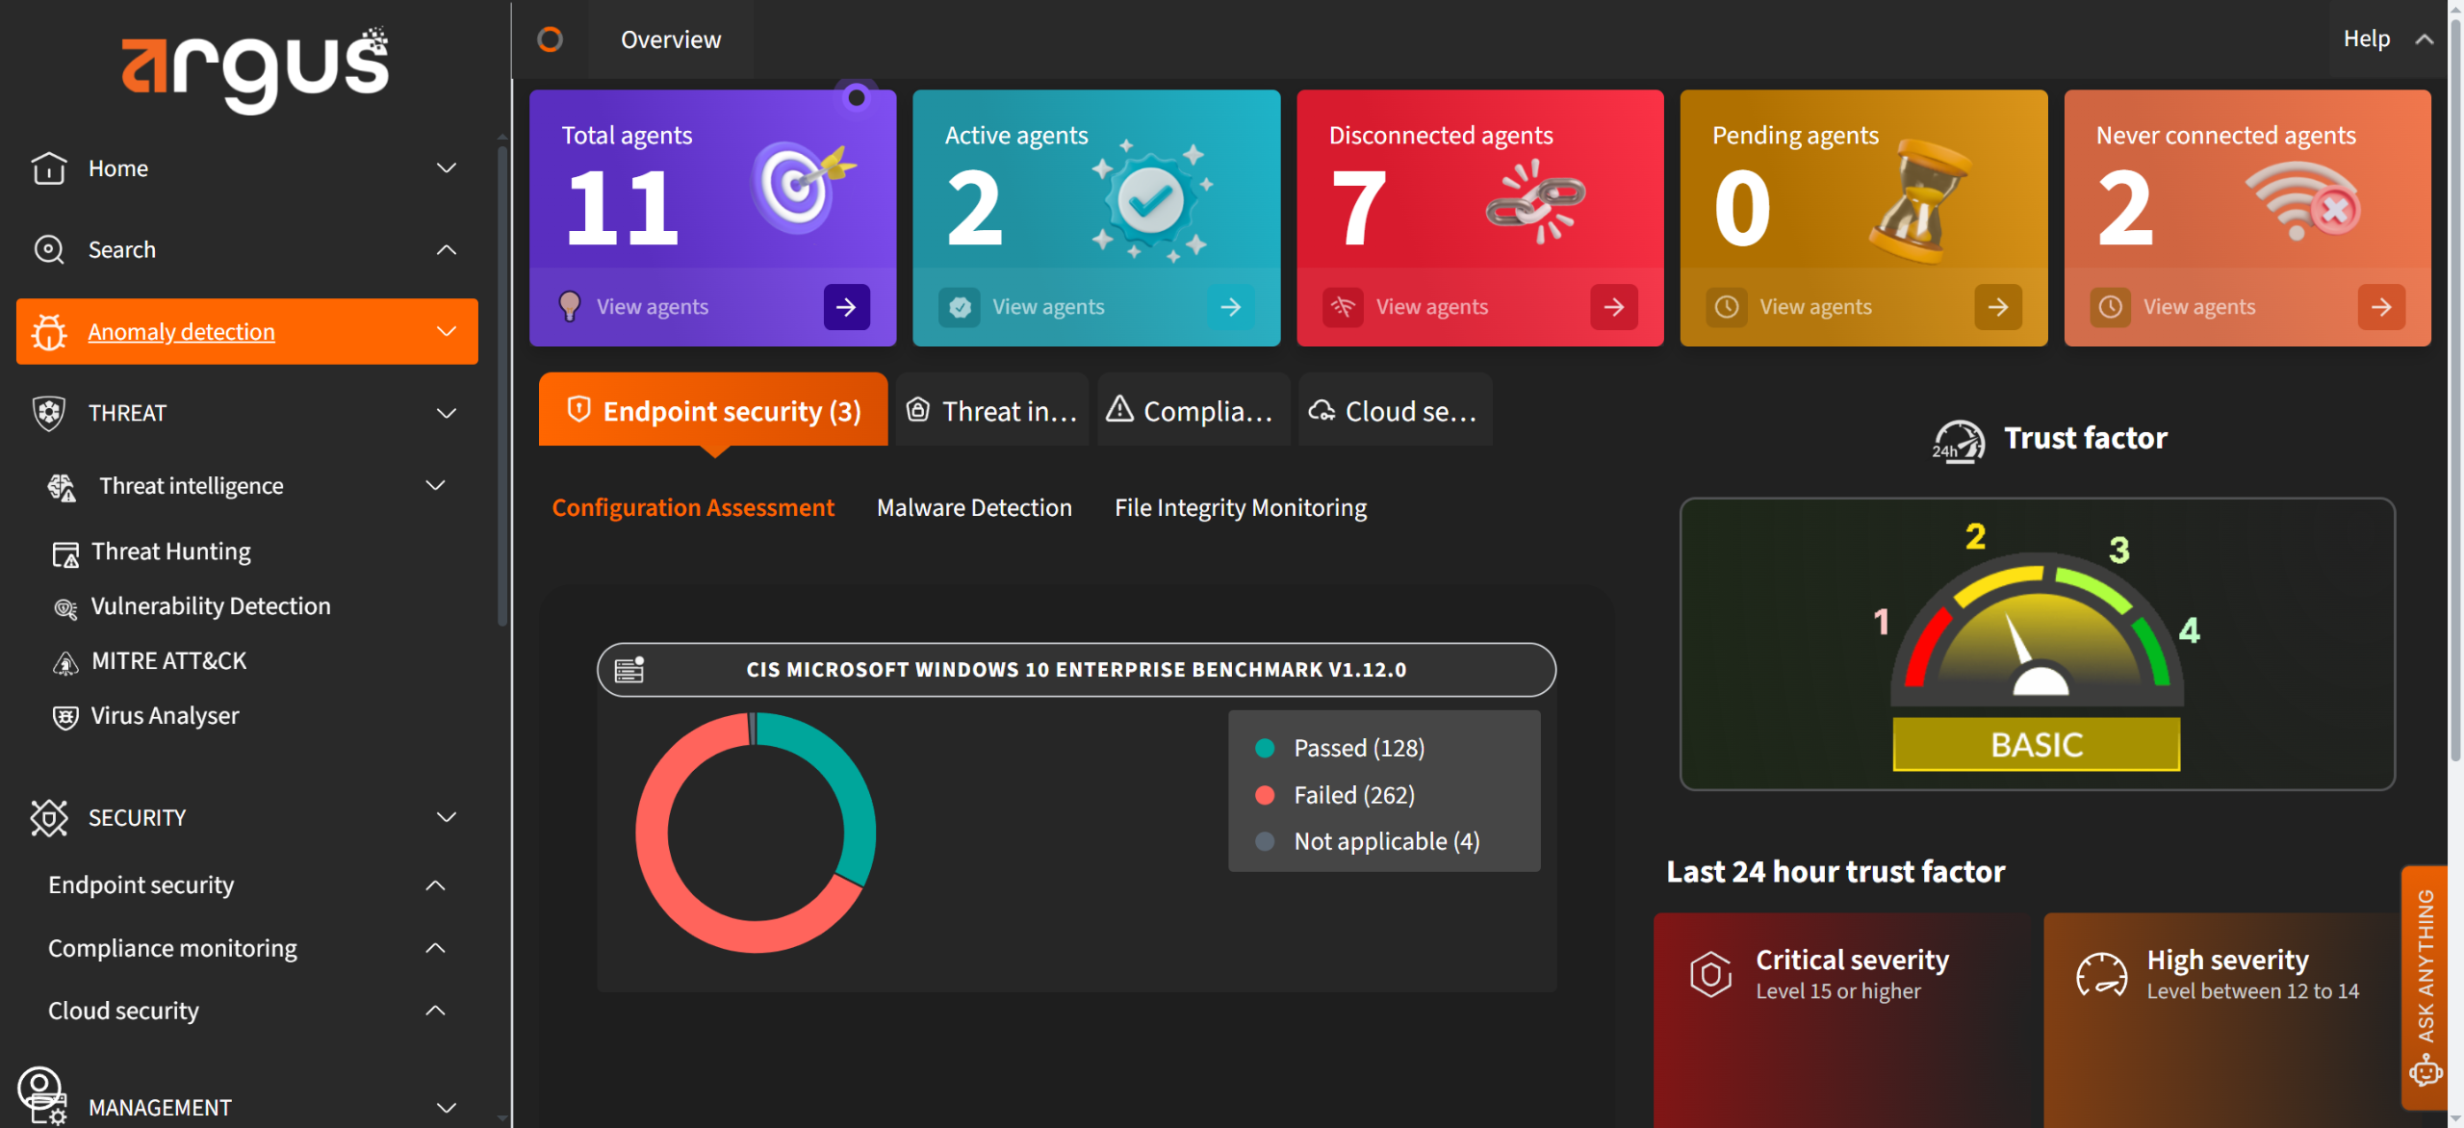The image size is (2464, 1128).
Task: Open the Help menu in top bar
Action: 2366,38
